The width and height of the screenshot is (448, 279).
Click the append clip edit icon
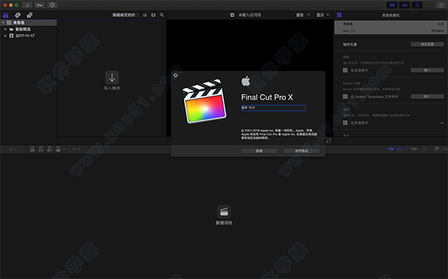click(49, 148)
